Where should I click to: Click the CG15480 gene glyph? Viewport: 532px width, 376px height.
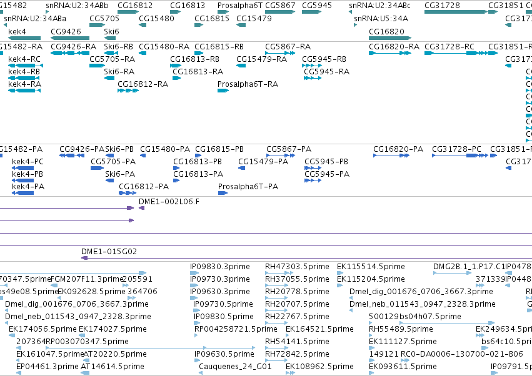click(x=143, y=25)
